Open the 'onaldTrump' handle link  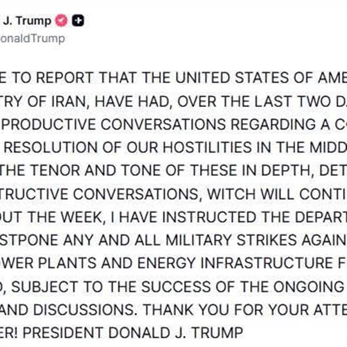32,39
